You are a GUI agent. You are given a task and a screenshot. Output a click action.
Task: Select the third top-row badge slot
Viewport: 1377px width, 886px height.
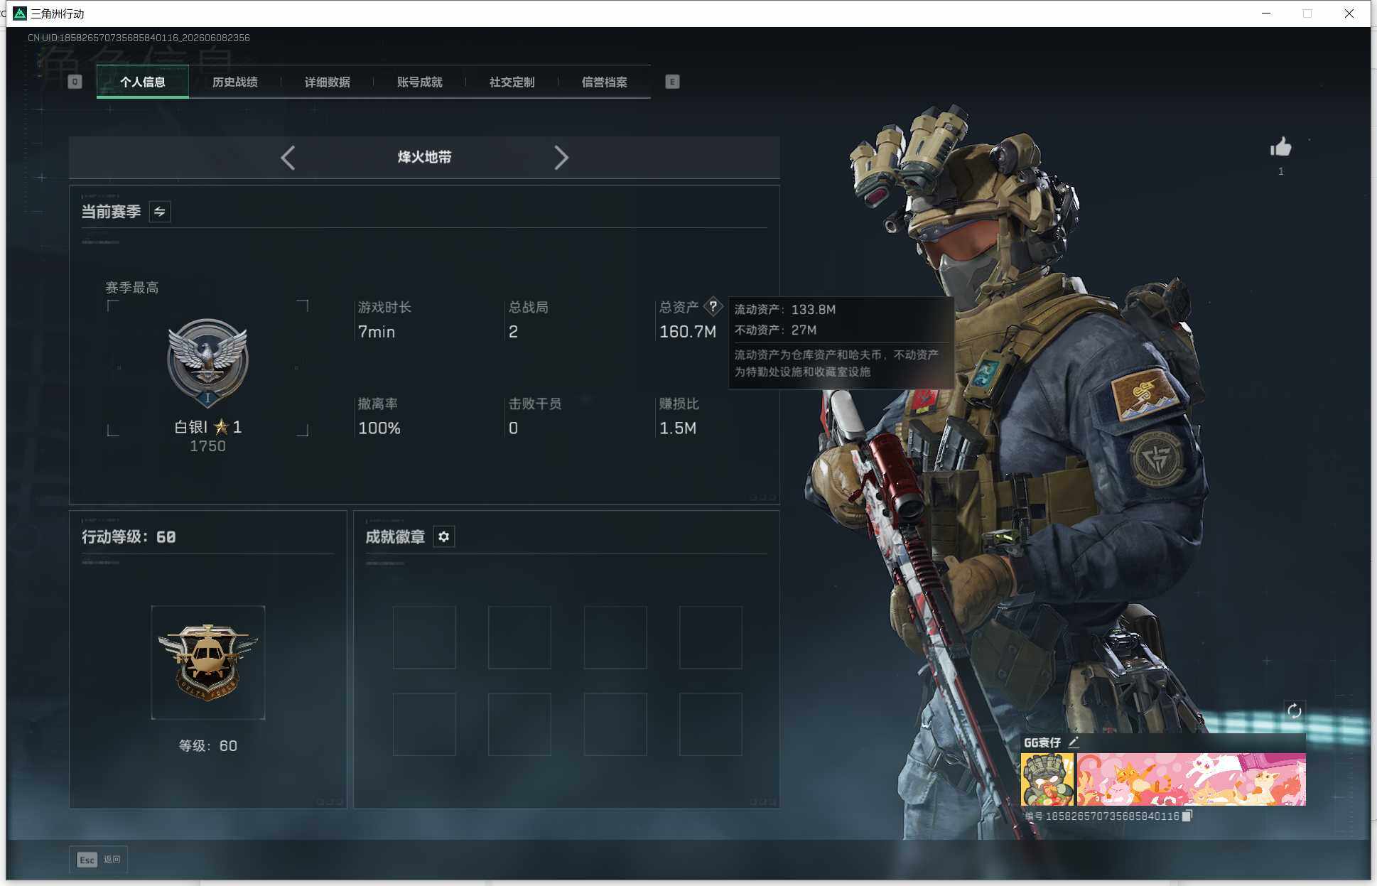click(615, 637)
